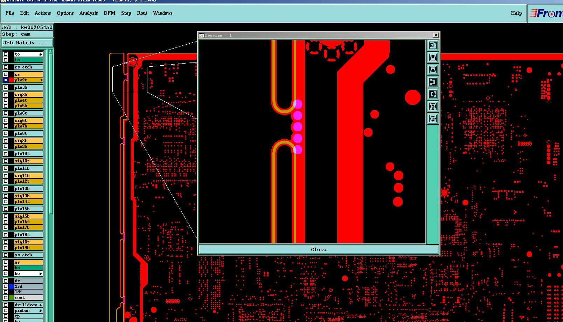Viewport: 563px width, 322px height.
Task: Click the red color swatch beside pln2t
Action: coord(11,80)
